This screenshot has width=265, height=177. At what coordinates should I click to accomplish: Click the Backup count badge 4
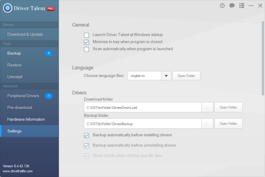pos(49,53)
